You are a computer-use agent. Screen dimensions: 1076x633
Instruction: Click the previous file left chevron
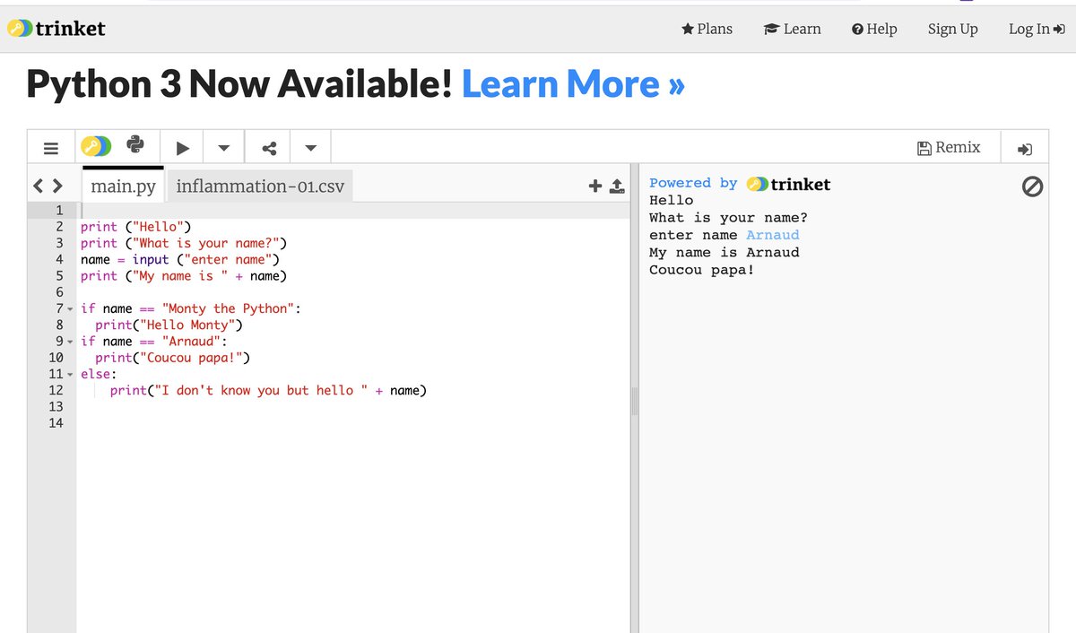(x=39, y=186)
